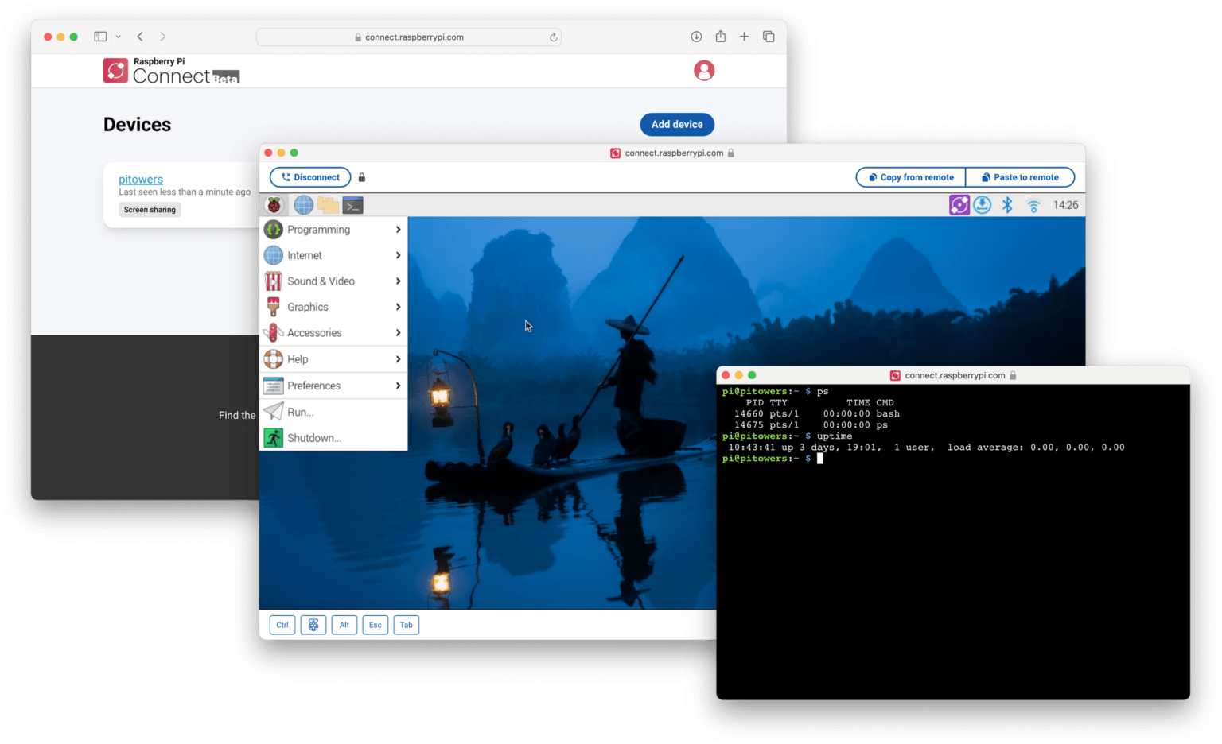Open the Safari sidebar dropdown chevron

(x=118, y=37)
